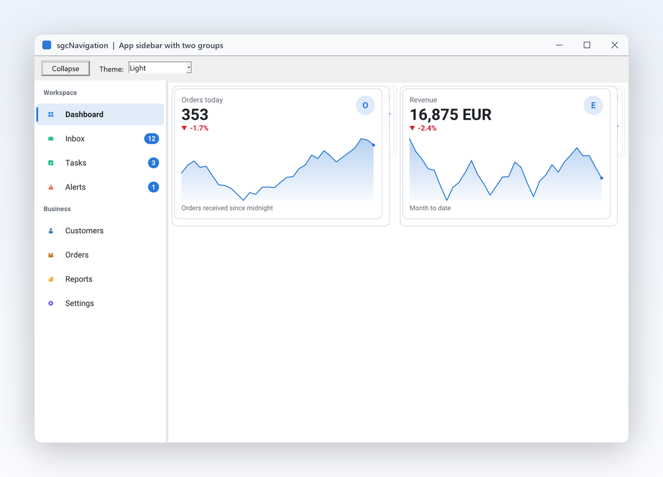Image resolution: width=663 pixels, height=477 pixels.
Task: Maximize the sgcNavigation window
Action: coord(587,45)
